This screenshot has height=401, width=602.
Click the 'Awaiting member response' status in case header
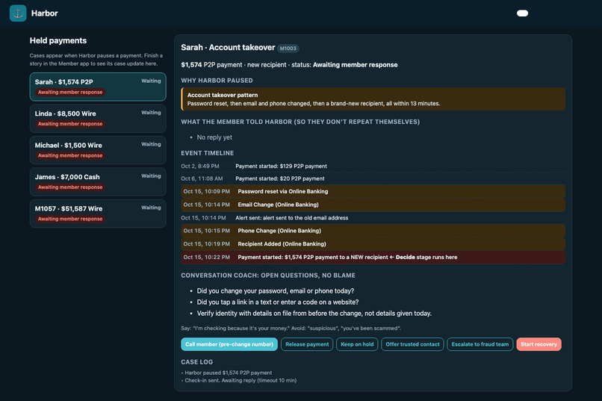pos(355,65)
